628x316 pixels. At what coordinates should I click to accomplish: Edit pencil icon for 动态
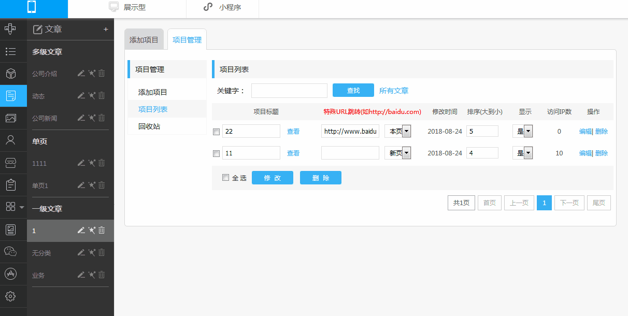pyautogui.click(x=81, y=95)
